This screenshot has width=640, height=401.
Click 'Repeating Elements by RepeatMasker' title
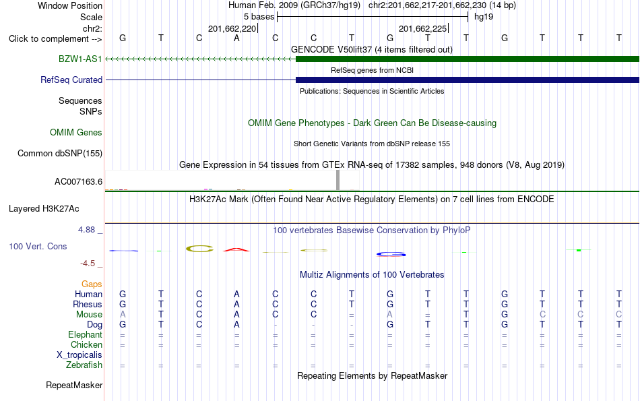tap(372, 375)
